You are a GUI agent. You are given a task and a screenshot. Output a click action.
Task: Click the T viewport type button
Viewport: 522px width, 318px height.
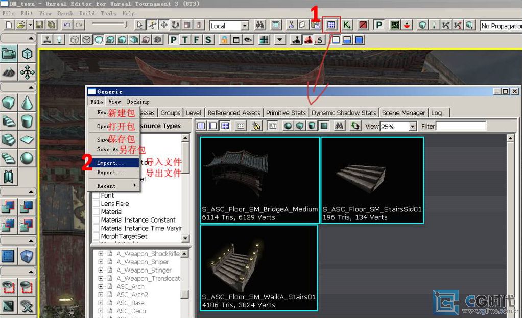pos(185,40)
